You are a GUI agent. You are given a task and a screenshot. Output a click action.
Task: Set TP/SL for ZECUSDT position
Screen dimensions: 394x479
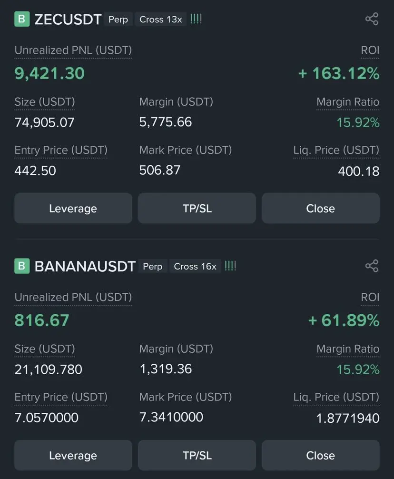pos(197,208)
